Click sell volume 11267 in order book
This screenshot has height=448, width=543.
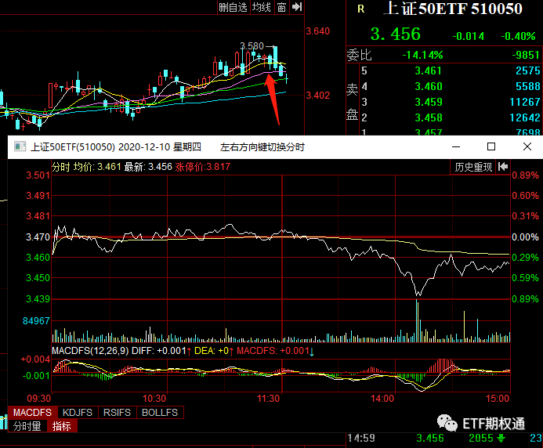point(525,102)
